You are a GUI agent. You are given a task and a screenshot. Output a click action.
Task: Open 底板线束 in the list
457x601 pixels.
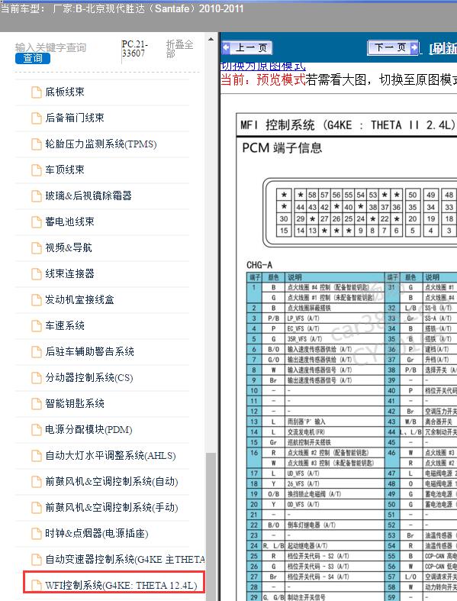coord(65,92)
